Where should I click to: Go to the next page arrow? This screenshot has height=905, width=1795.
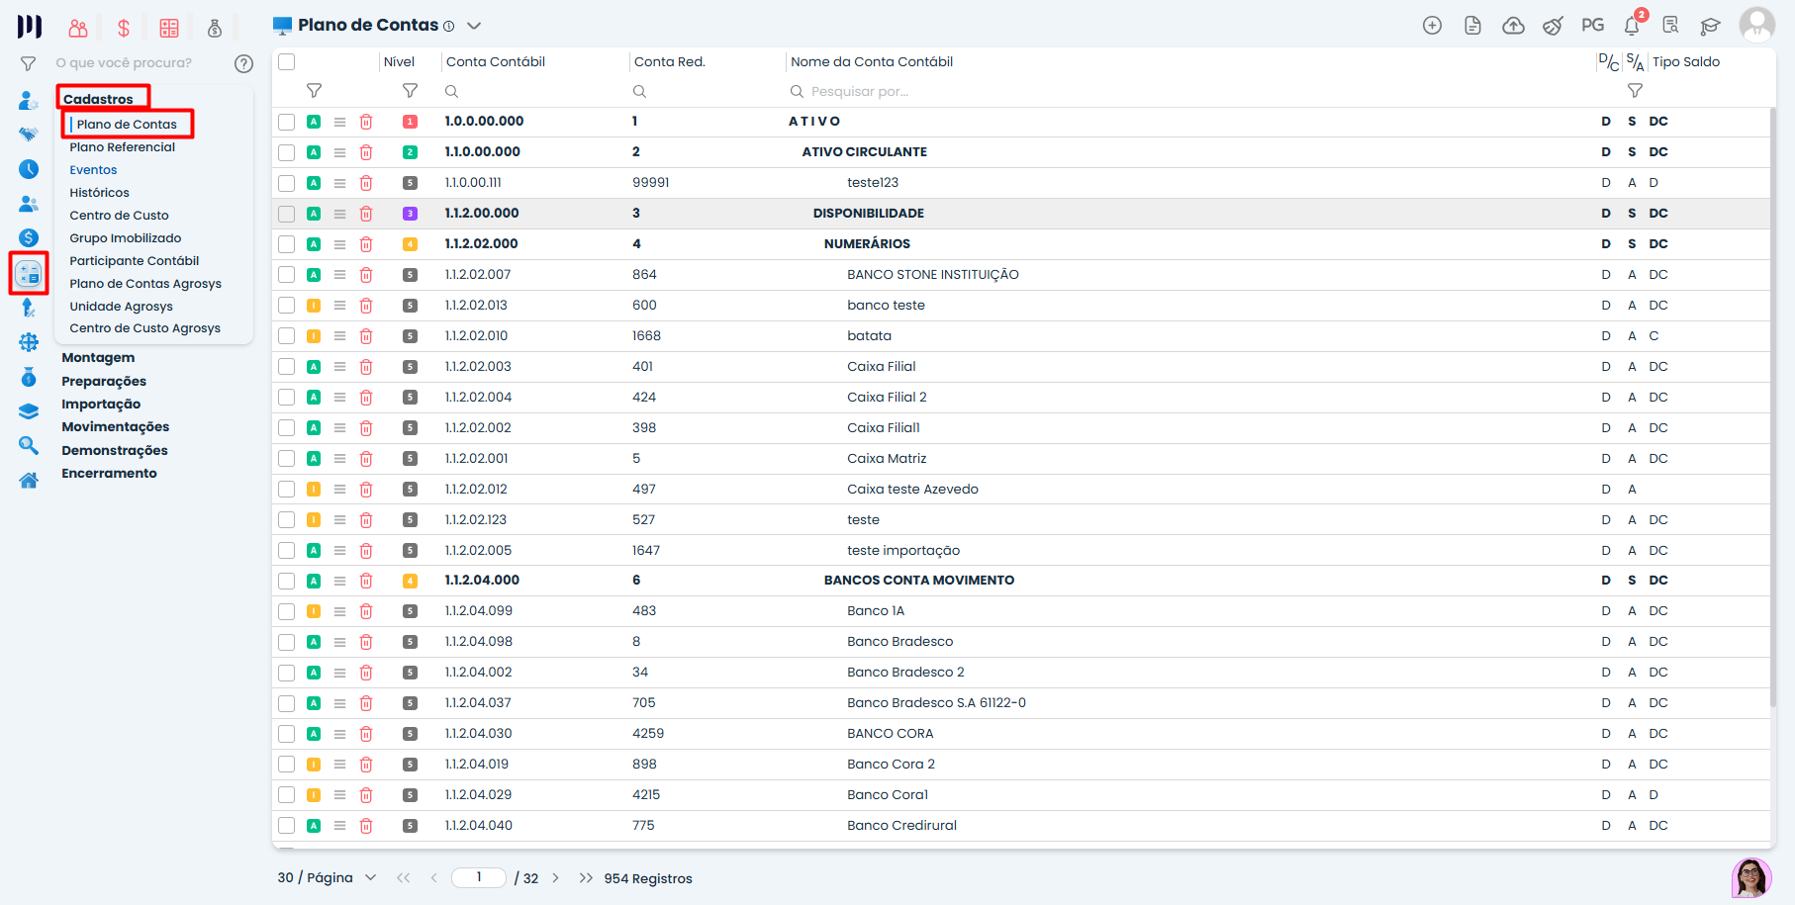click(x=556, y=878)
